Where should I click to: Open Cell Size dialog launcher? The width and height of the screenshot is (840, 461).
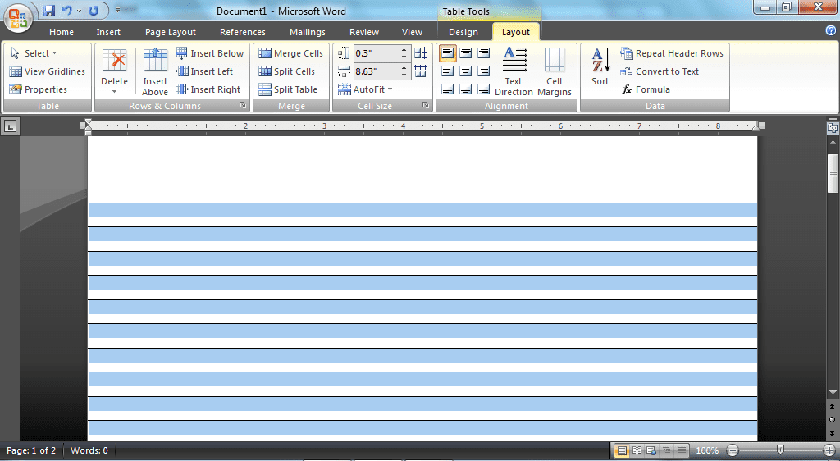point(426,106)
